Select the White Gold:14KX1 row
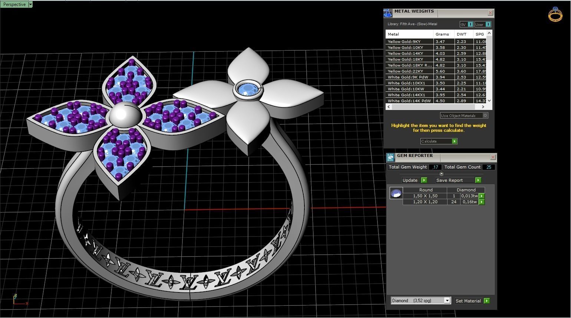Viewport: 571px width, 318px height. pyautogui.click(x=436, y=95)
